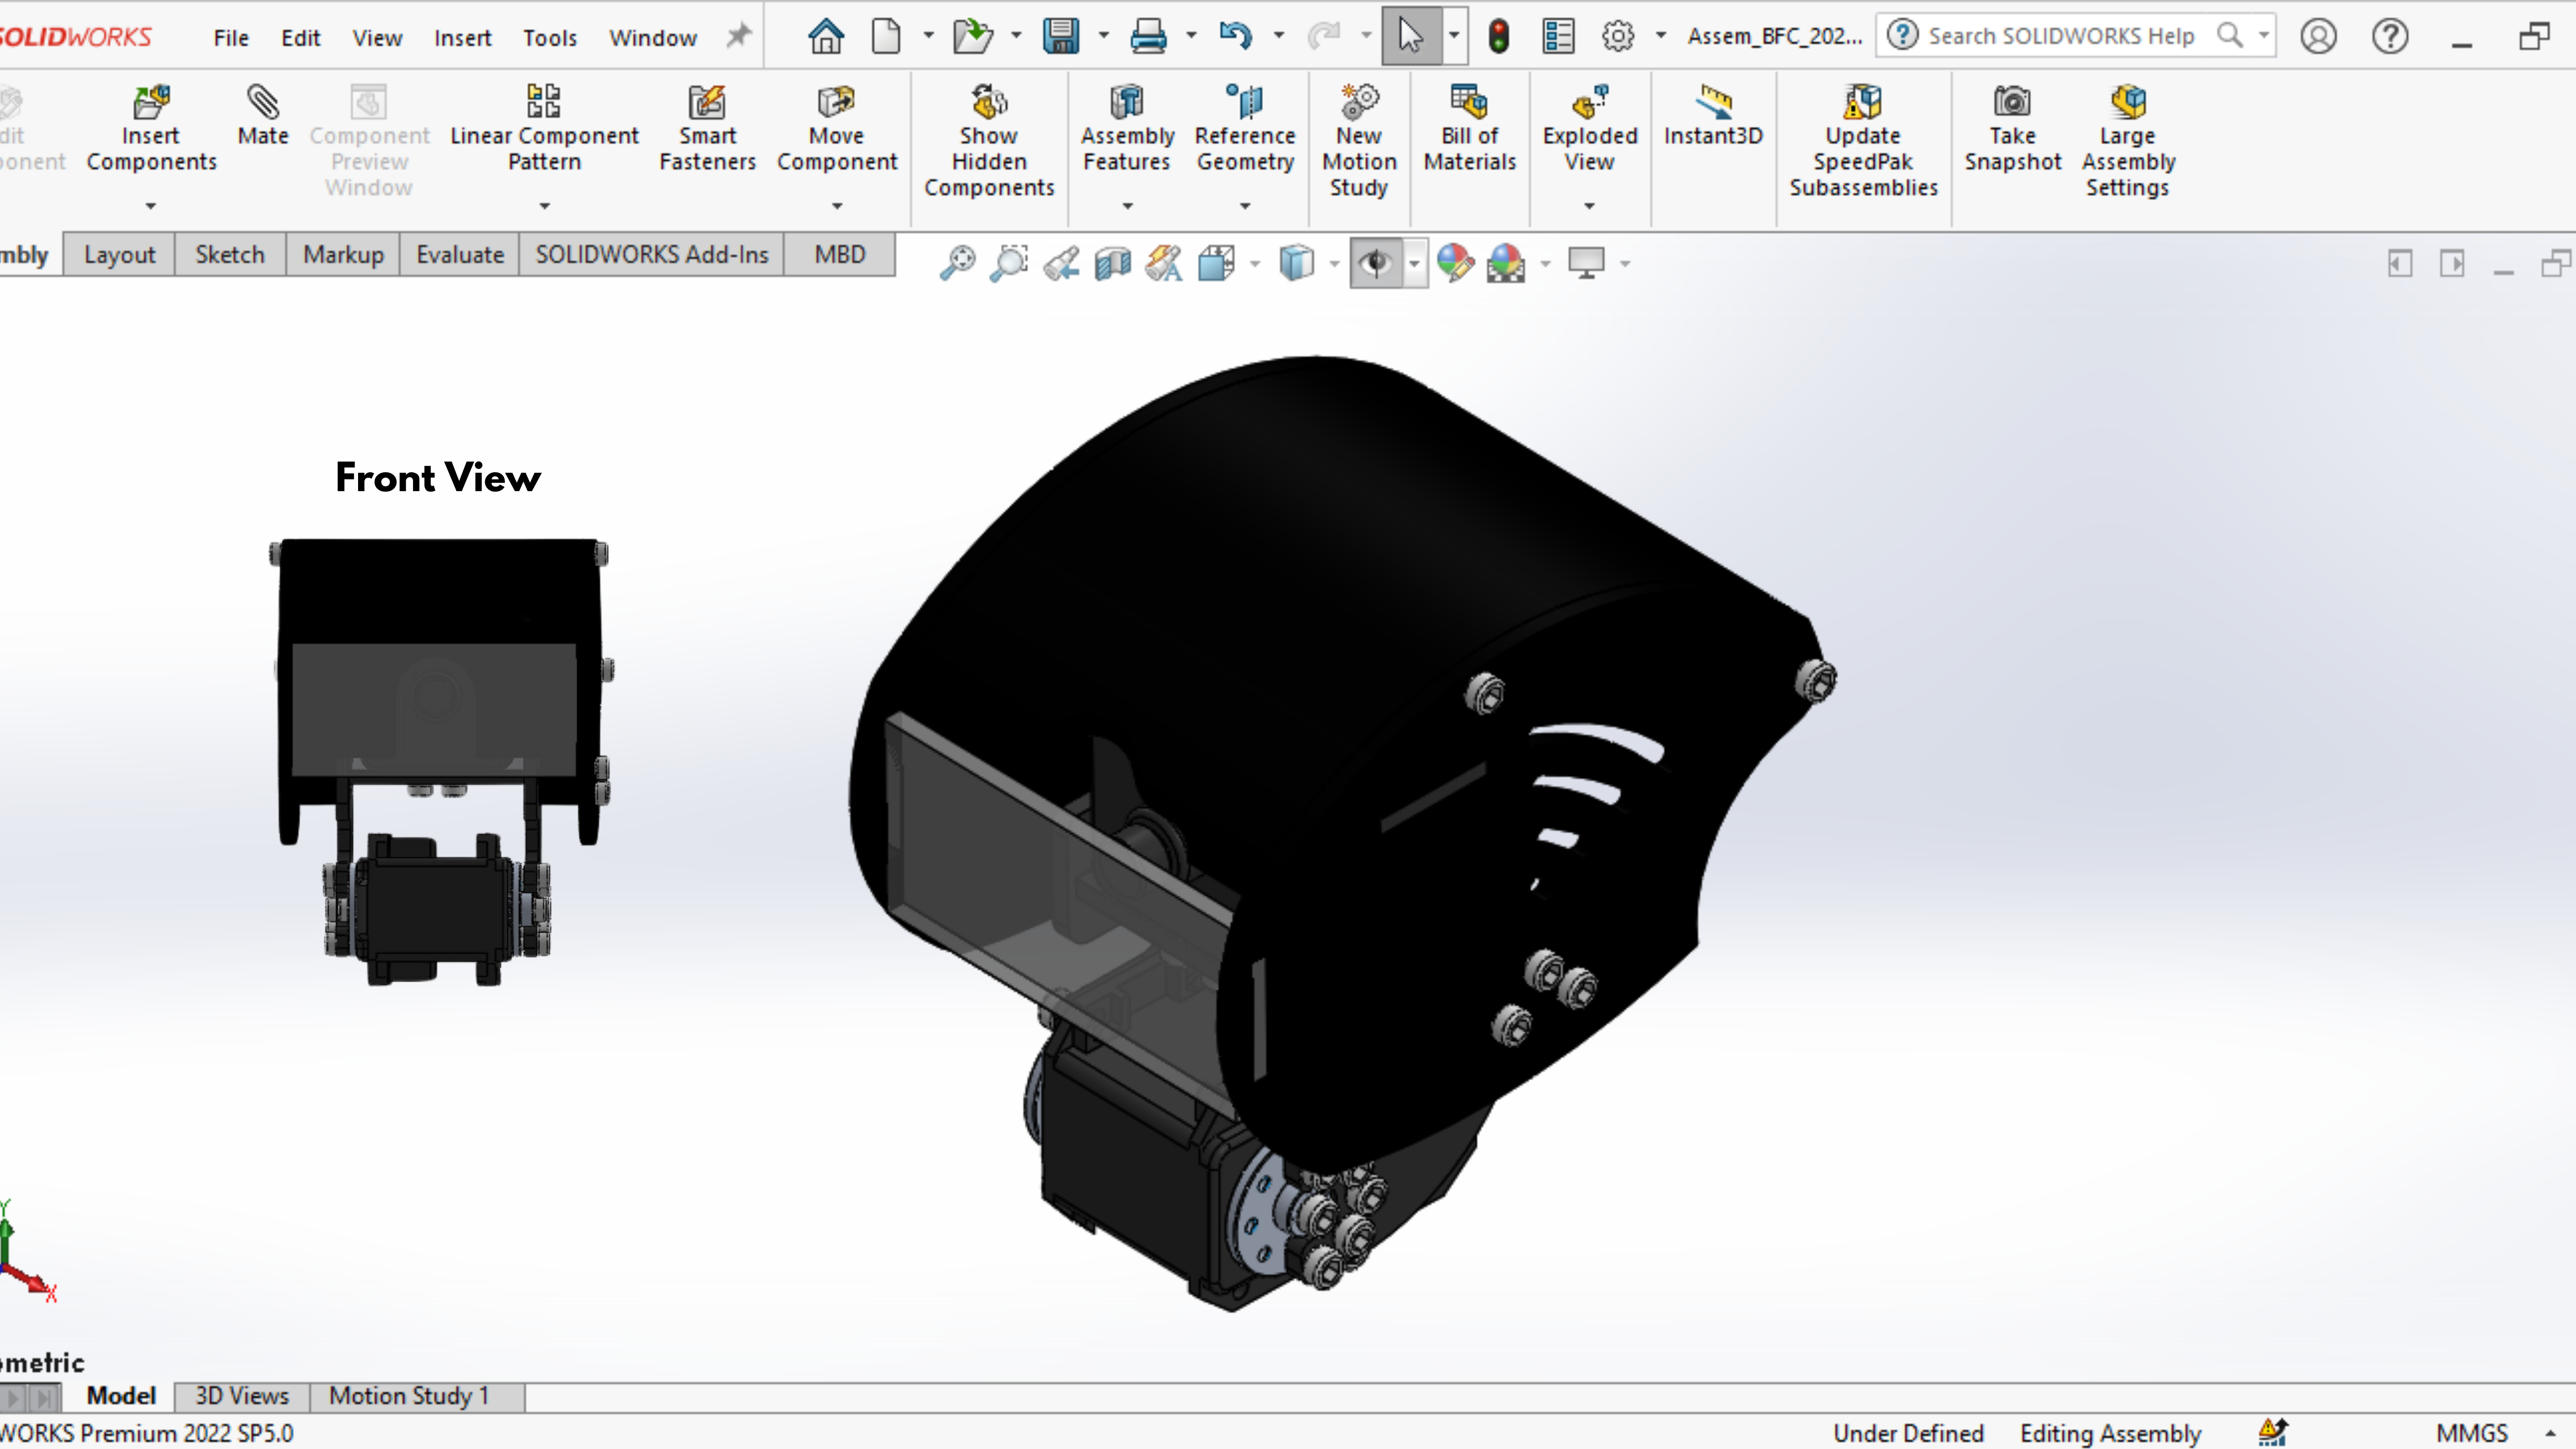Toggle the Instant3D tool
Screen dimensions: 2576x1449
point(1713,116)
